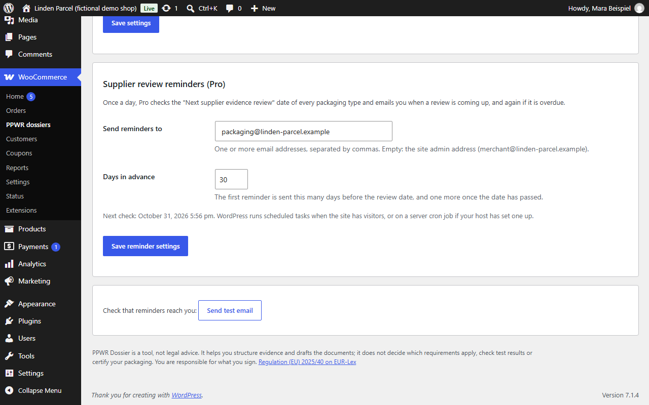This screenshot has height=405, width=649.
Task: Go to Customers submenu item
Action: tap(21, 139)
